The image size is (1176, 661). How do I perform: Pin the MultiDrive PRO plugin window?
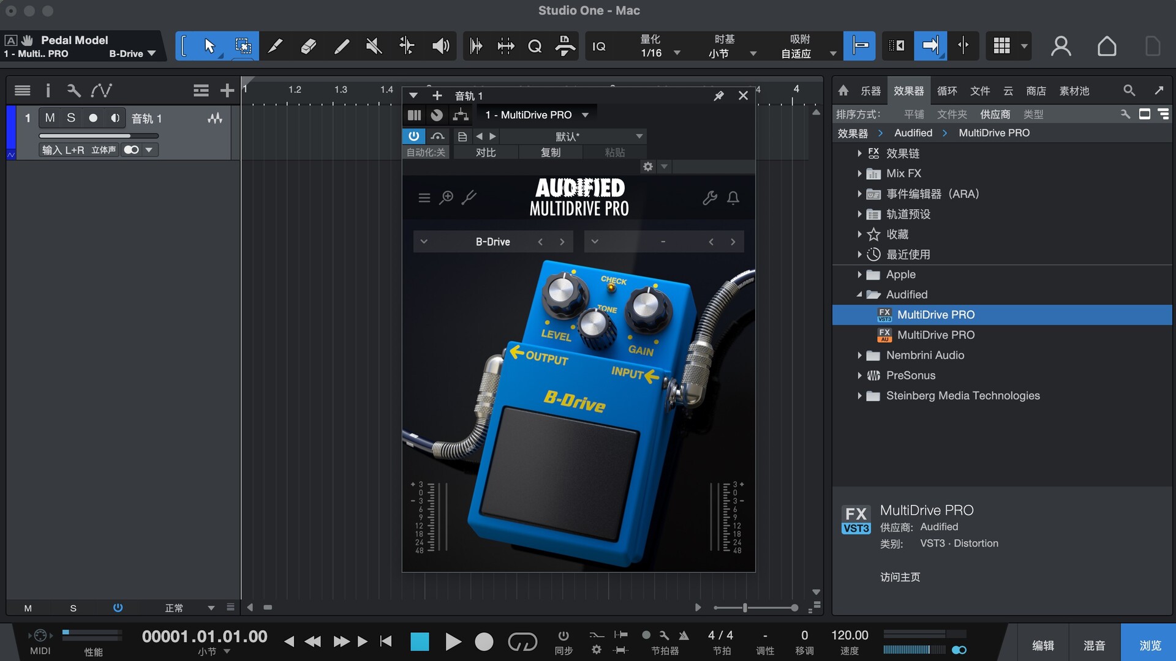click(x=718, y=95)
